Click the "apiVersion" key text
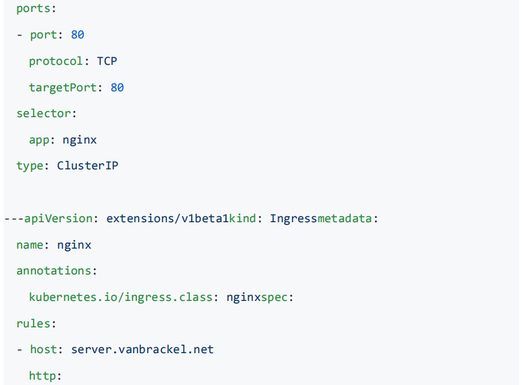Image resolution: width=522 pixels, height=385 pixels. tap(57, 219)
